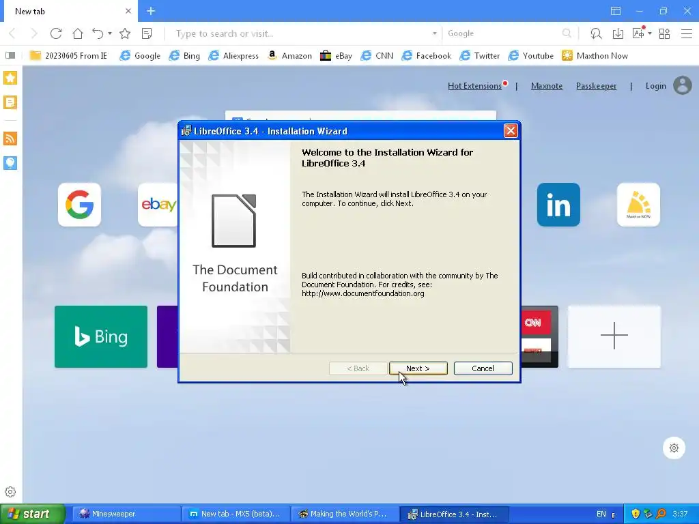Click the security shield tray icon
Viewport: 699px width, 524px height.
coord(636,514)
